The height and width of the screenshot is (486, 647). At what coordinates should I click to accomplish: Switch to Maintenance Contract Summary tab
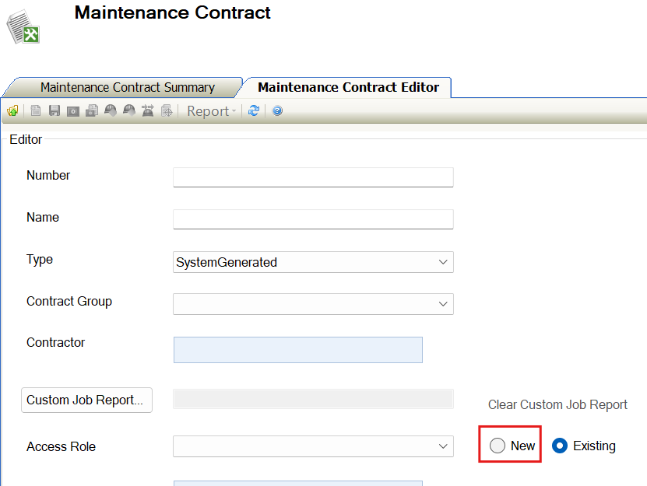click(x=127, y=88)
